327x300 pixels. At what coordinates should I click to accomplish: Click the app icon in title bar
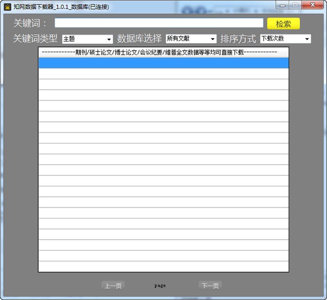(x=8, y=7)
